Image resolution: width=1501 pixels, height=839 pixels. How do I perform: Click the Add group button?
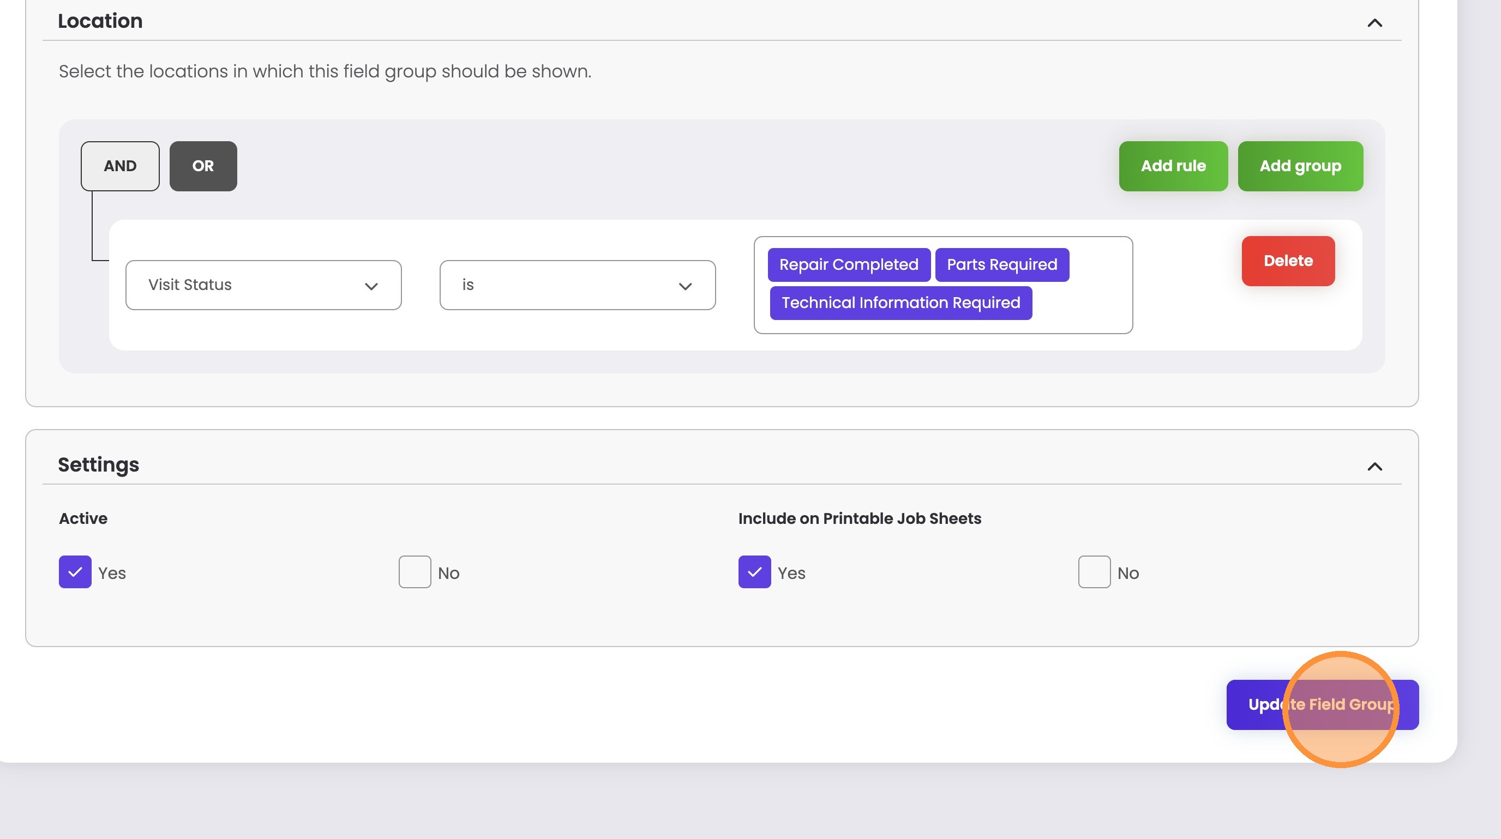pyautogui.click(x=1300, y=166)
